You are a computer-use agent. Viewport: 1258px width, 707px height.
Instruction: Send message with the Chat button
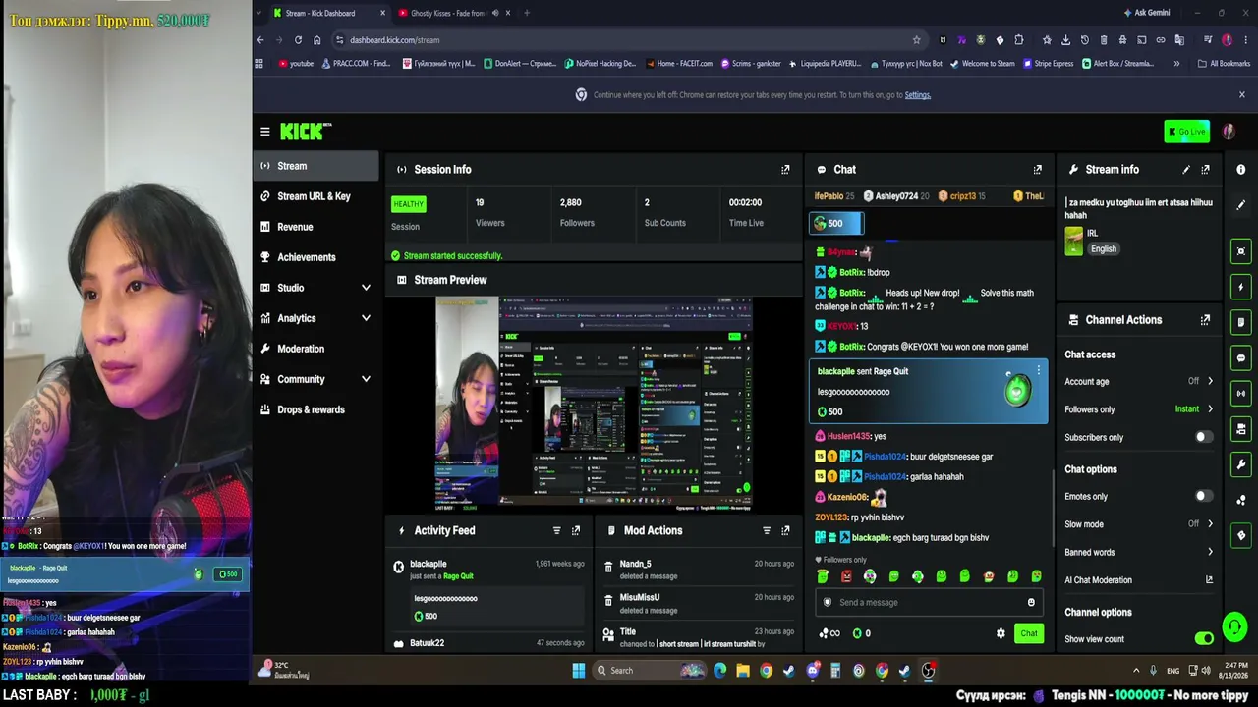[1029, 633]
